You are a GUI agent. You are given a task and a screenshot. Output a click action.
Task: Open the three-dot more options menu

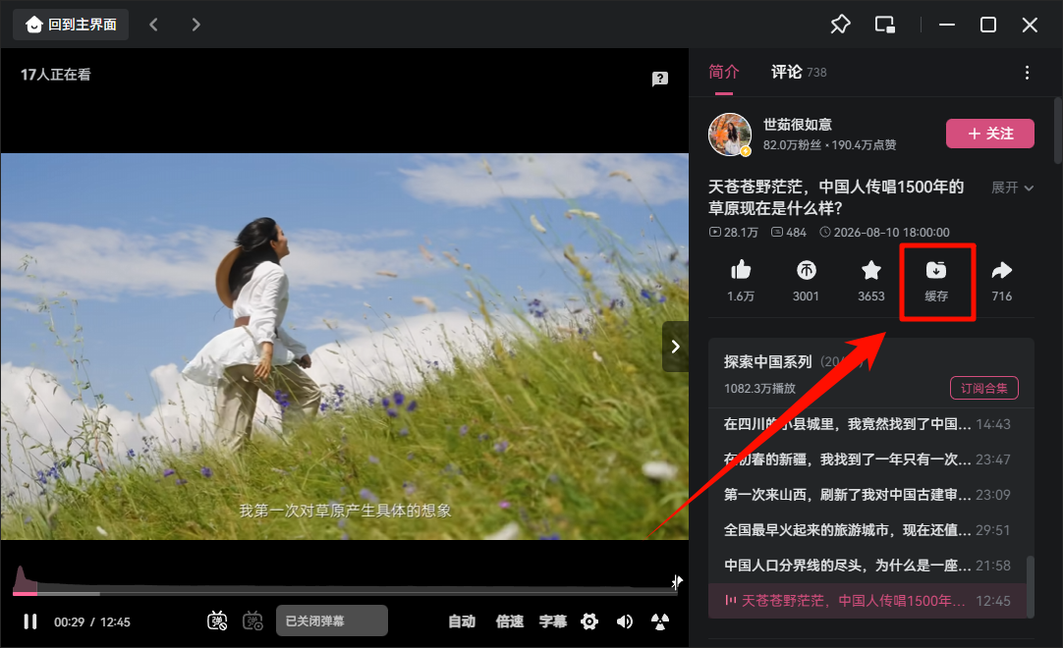tap(1027, 73)
